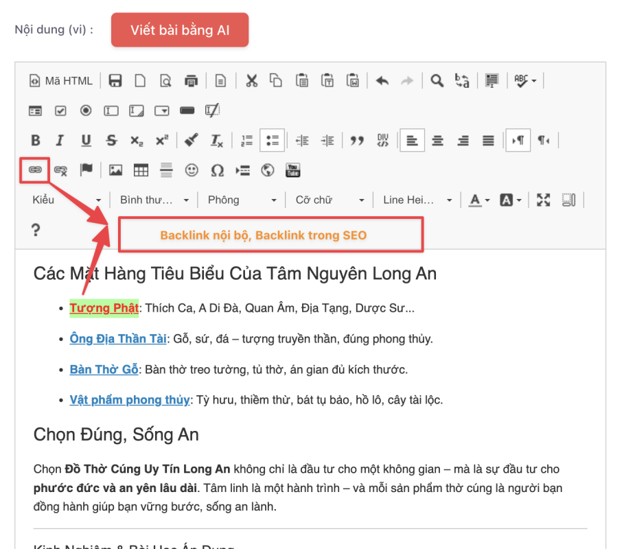Viewport: 624px width, 549px height.
Task: Create a DIV container
Action: [x=382, y=141]
